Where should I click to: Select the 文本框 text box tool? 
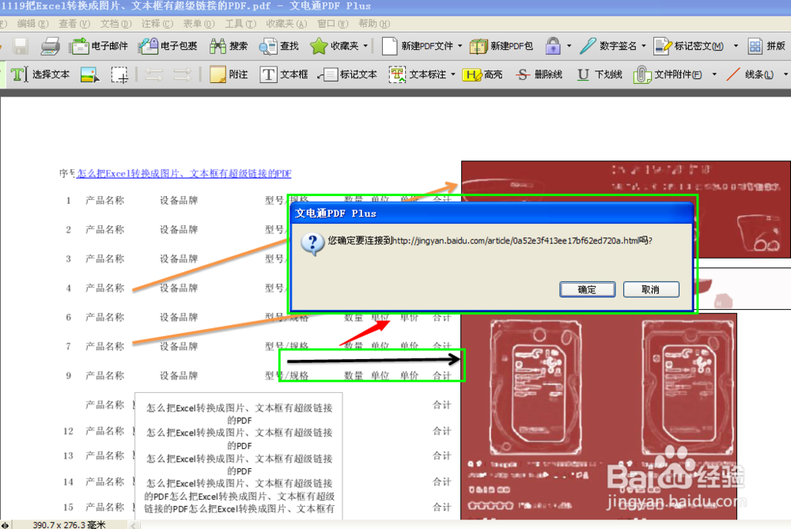click(x=284, y=74)
